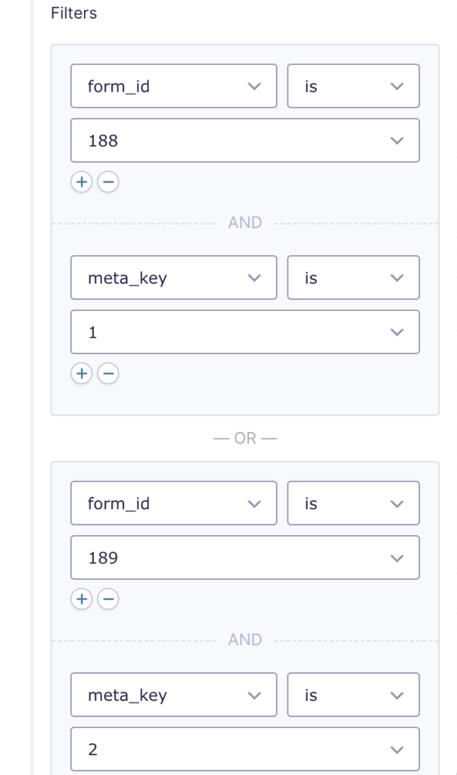Click the chevron arrow of the 189 dropdown
Image resolution: width=457 pixels, height=775 pixels.
point(396,558)
